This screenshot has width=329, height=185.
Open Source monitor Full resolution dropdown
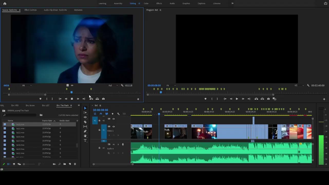(113, 85)
